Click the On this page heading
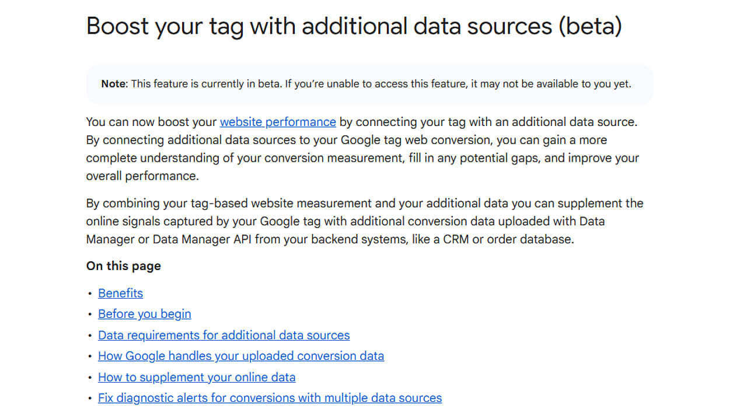The height and width of the screenshot is (420, 747). coord(124,266)
